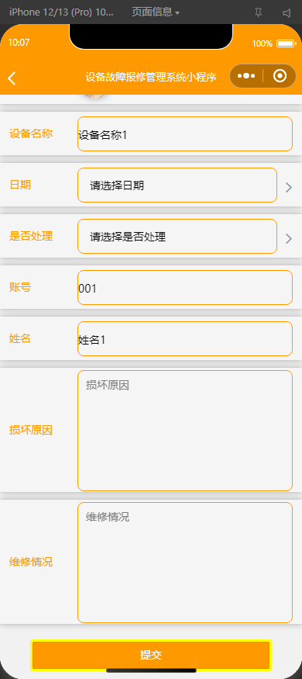This screenshot has width=302, height=679.
Task: Click the speaker mute icon
Action: click(287, 13)
